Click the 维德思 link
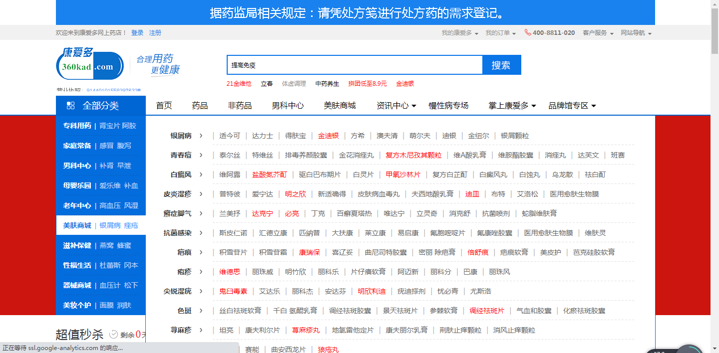 [x=230, y=272]
